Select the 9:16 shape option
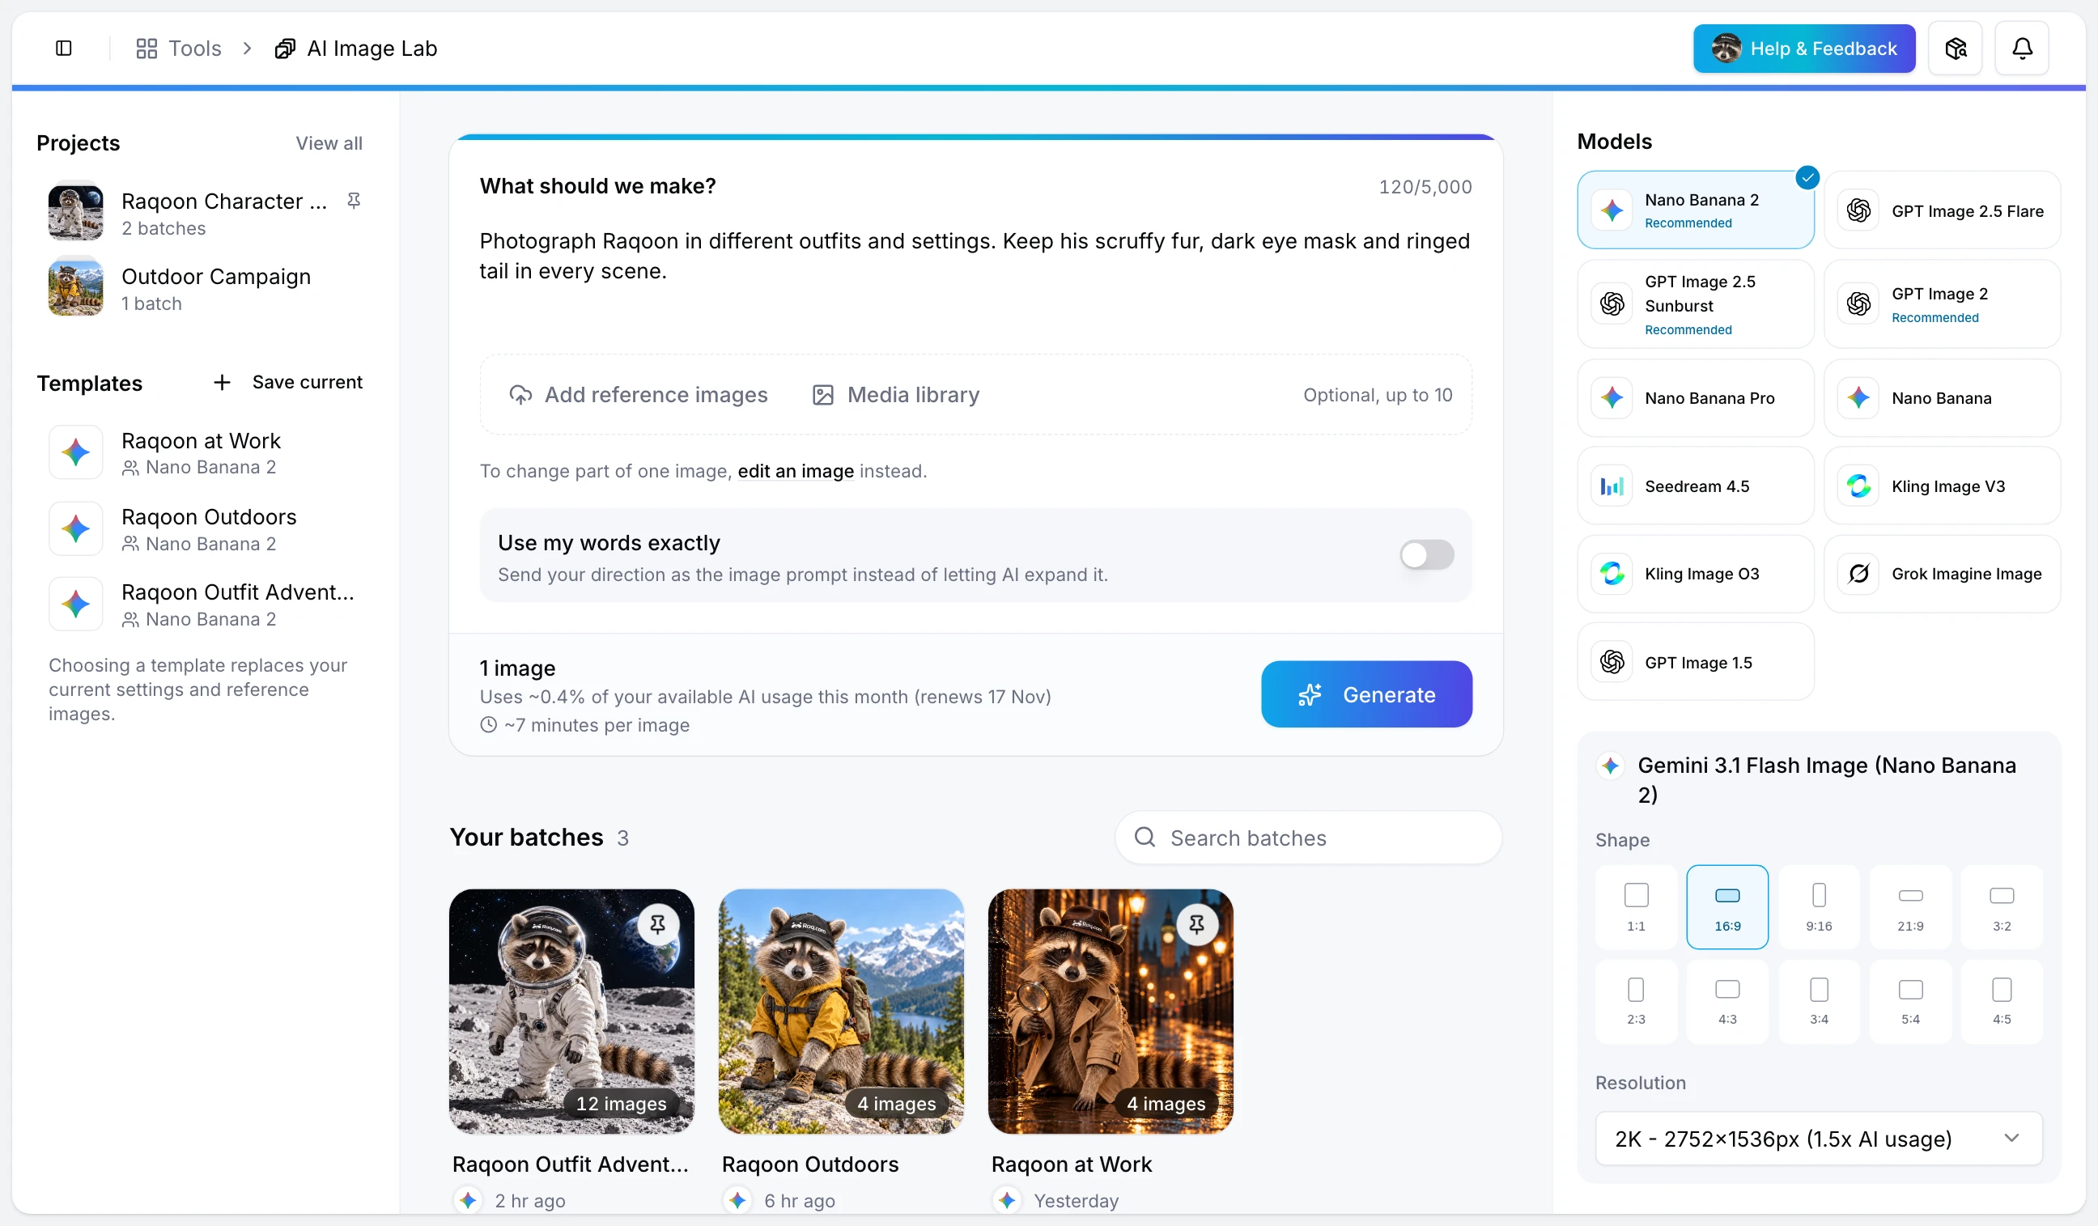 tap(1818, 907)
